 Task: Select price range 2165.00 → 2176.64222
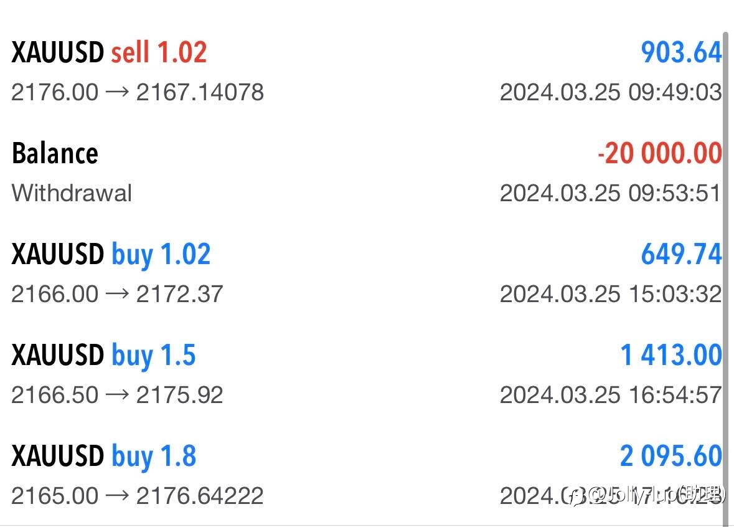(x=138, y=496)
